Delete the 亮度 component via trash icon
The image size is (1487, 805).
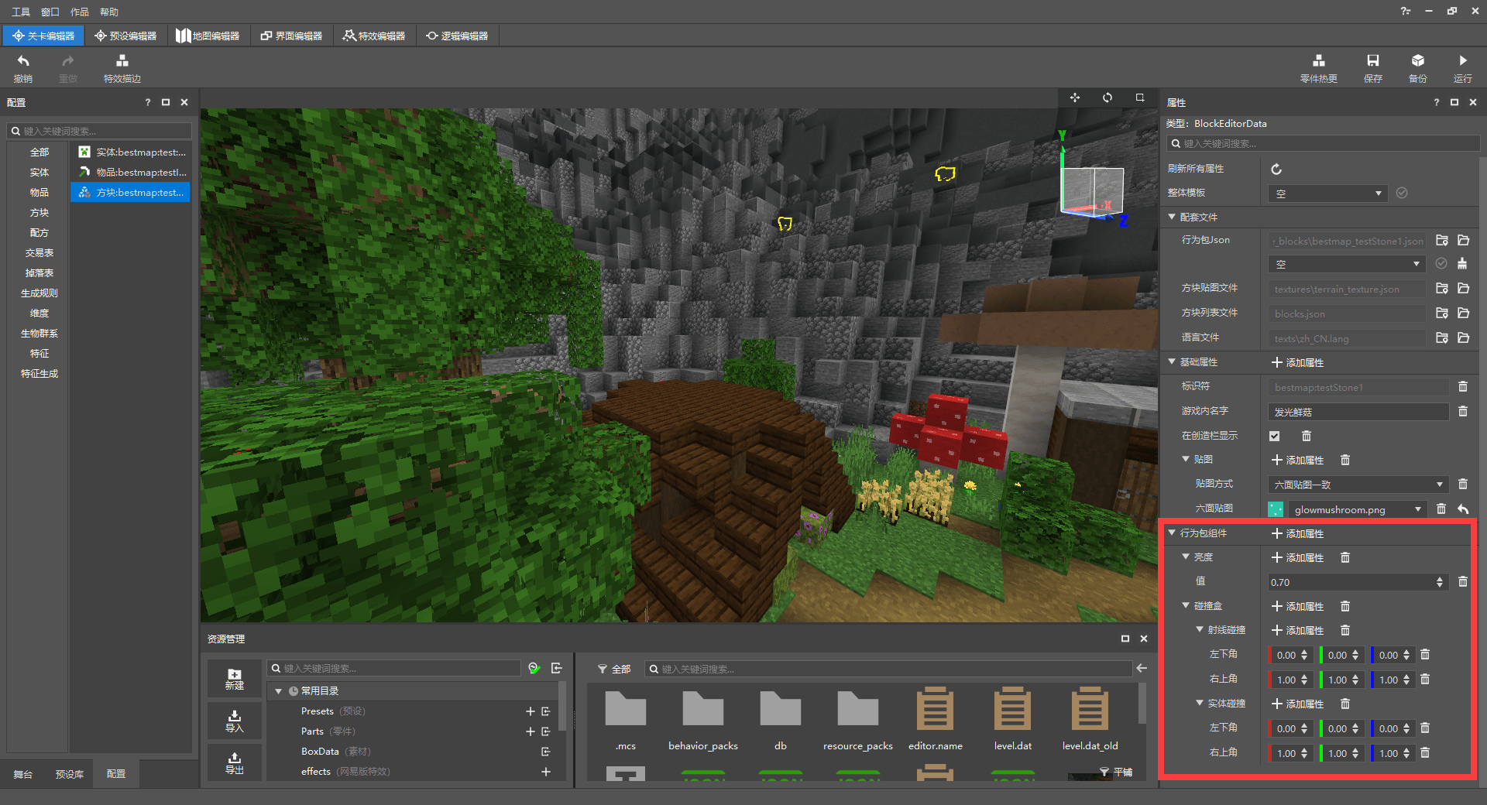click(x=1345, y=557)
